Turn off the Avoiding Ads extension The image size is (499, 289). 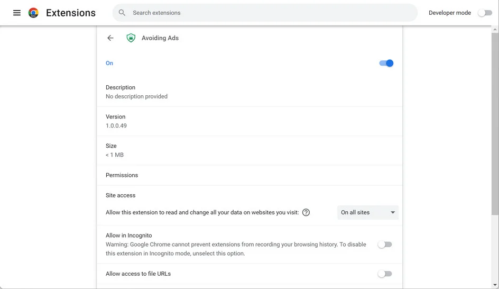386,63
